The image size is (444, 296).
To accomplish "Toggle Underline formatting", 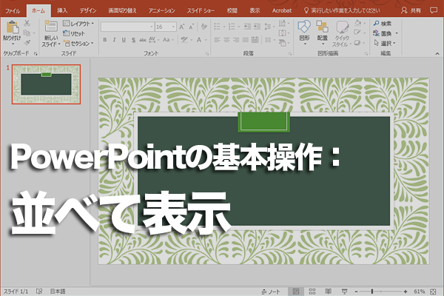I will click(124, 40).
